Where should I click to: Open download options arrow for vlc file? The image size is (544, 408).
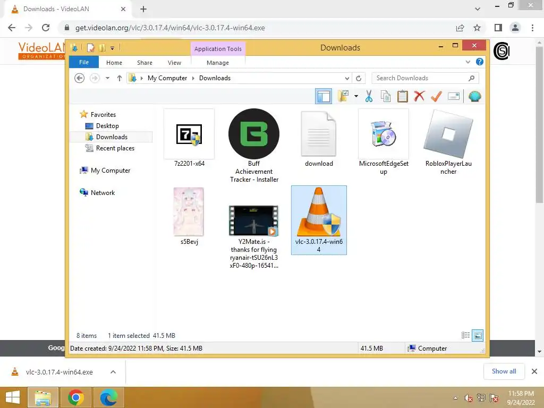pos(113,372)
